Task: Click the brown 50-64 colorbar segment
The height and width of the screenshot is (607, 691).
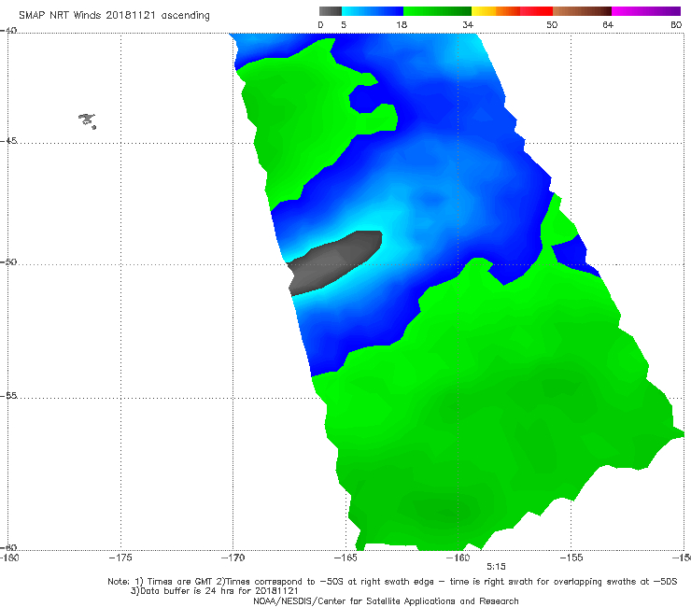Action: (582, 11)
